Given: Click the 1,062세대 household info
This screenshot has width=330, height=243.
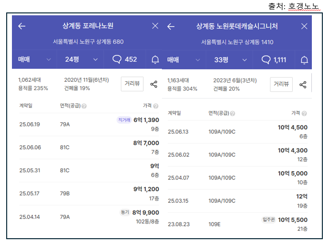Looking at the screenshot, I should pos(30,80).
